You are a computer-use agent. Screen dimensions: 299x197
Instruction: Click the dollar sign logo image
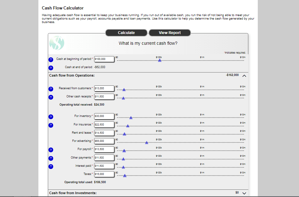tap(57, 43)
